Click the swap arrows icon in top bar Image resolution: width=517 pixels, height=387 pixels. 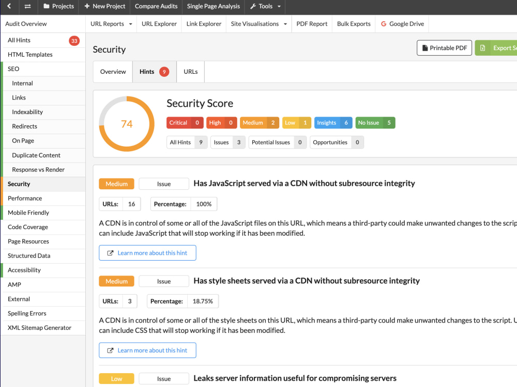coord(28,6)
